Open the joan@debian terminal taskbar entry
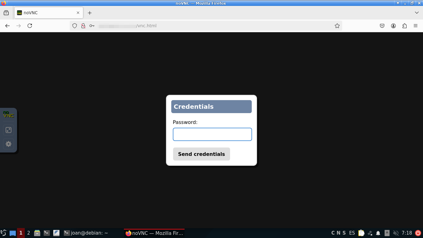Viewport: 423px width, 238px height. (86, 233)
